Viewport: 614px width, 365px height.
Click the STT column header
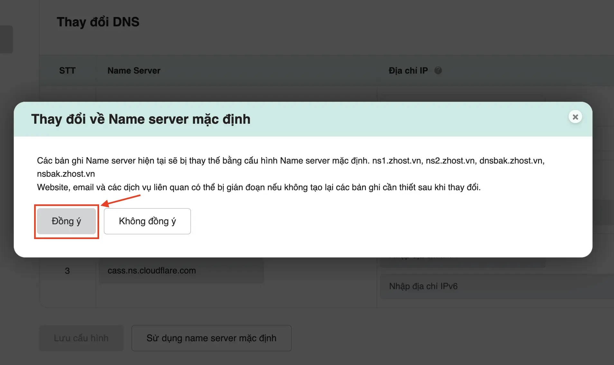click(67, 71)
